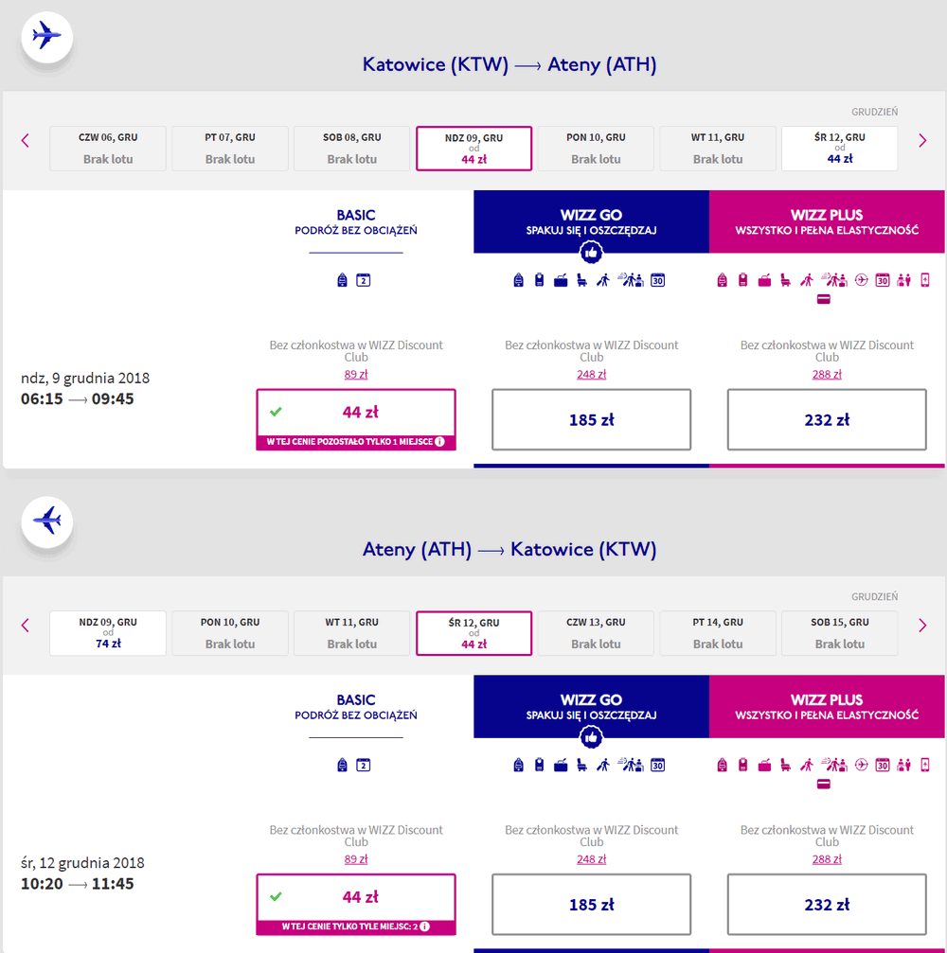Click the thumbs-up icon under return WIZZ GO
Viewport: 947px width, 953px height.
[591, 737]
